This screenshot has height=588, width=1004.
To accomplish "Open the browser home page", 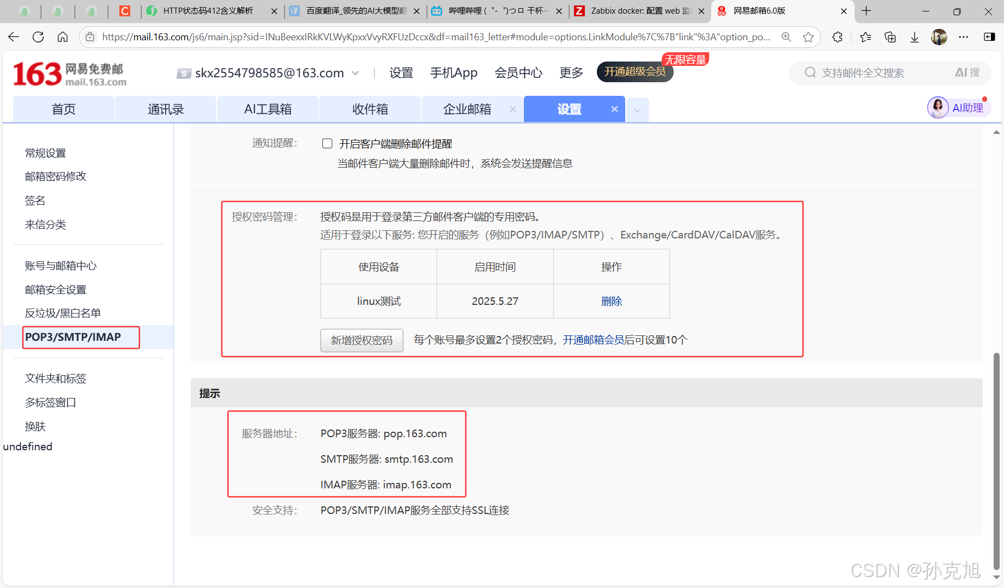I will click(x=63, y=37).
